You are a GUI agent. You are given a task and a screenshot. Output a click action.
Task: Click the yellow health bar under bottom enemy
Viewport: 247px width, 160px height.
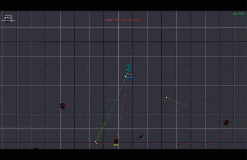tap(116, 145)
